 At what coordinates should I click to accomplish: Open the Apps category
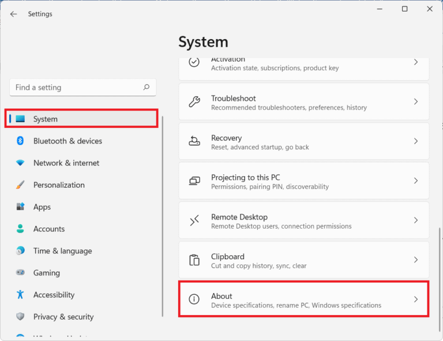click(42, 207)
